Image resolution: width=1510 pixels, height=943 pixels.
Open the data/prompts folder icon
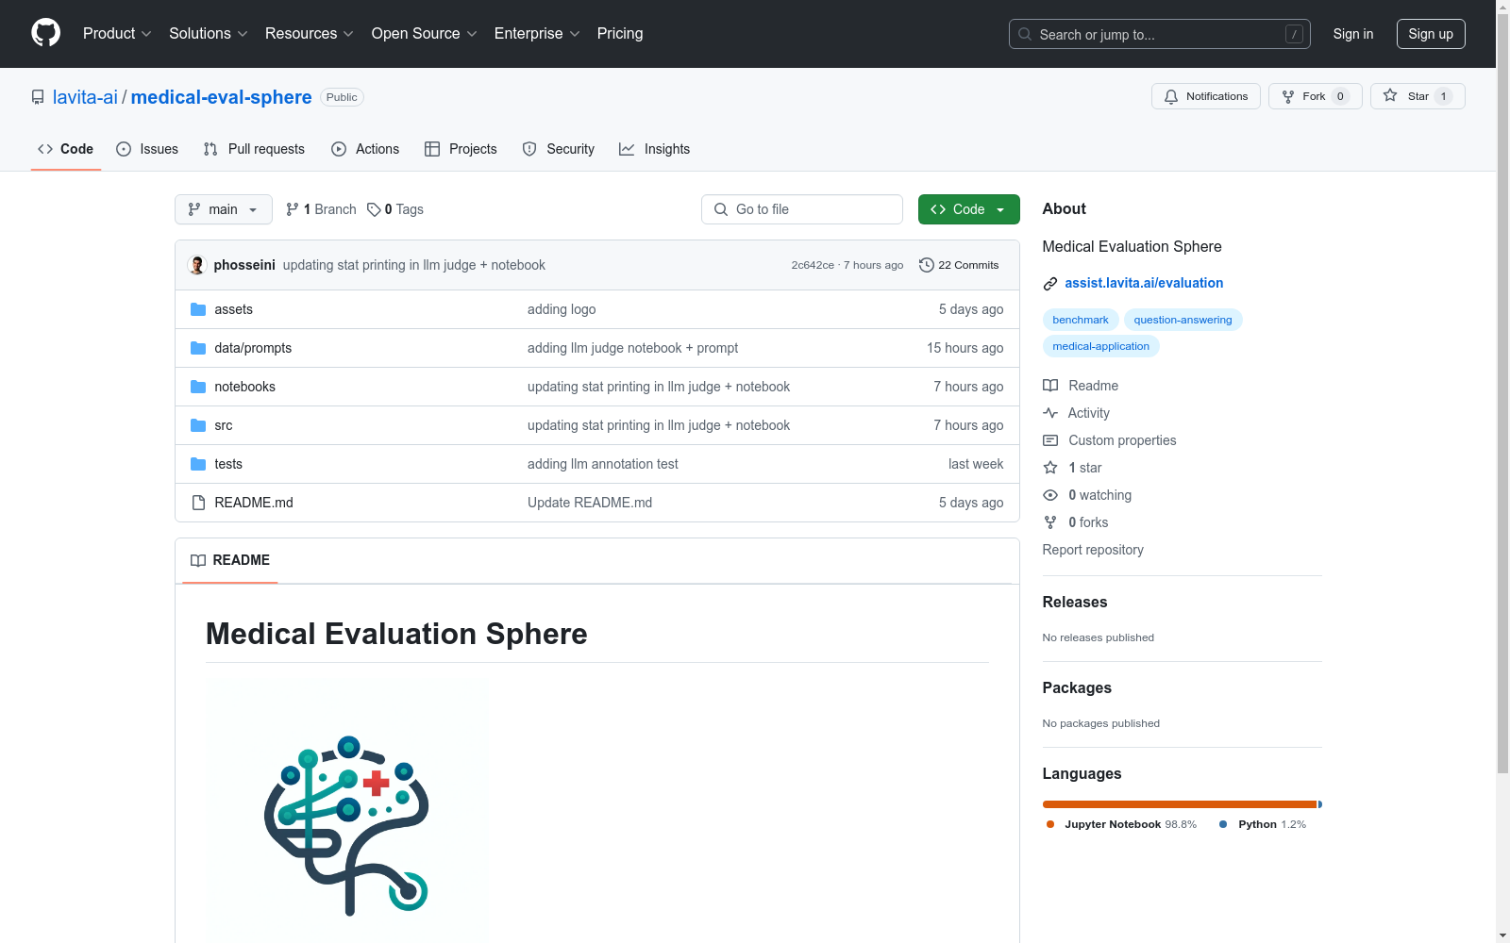(198, 348)
